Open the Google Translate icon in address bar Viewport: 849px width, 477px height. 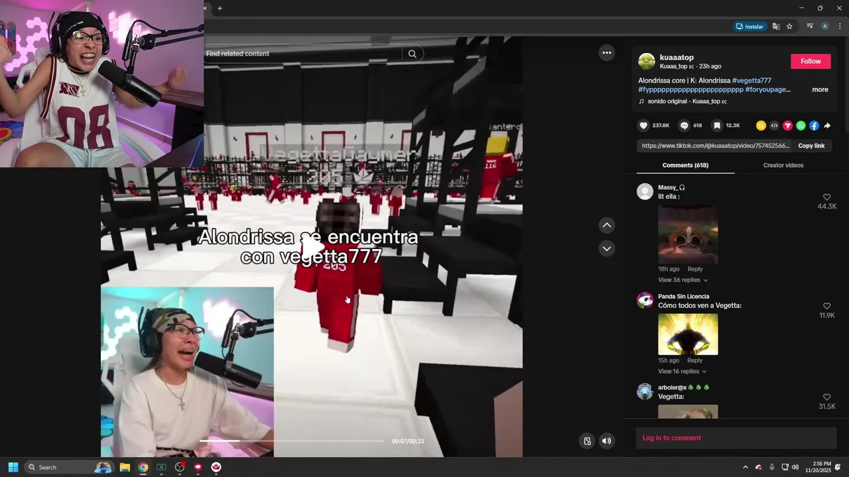(x=775, y=26)
